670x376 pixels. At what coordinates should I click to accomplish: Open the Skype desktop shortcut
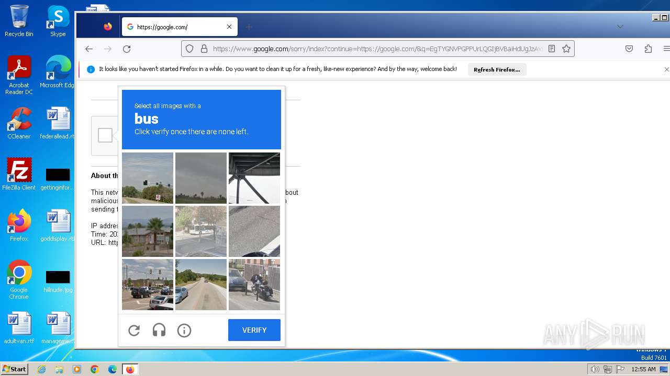click(58, 21)
